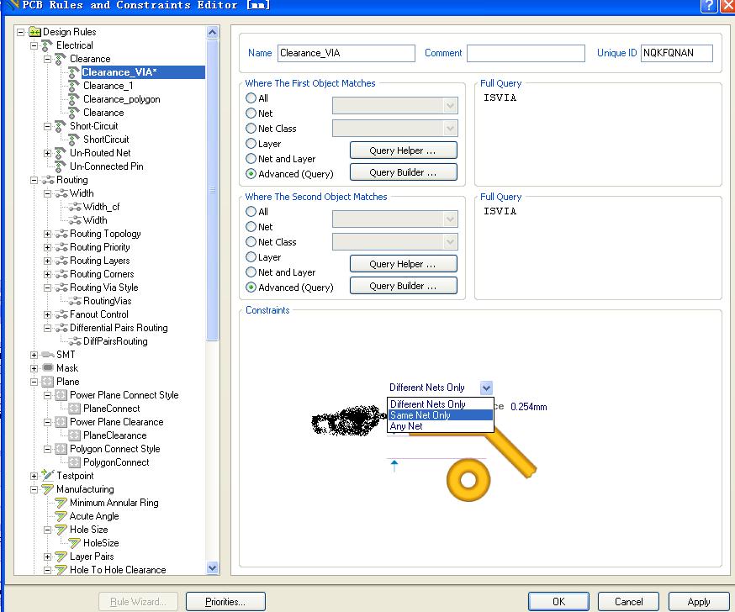735x612 pixels.
Task: Click the Apply button
Action: 699,602
